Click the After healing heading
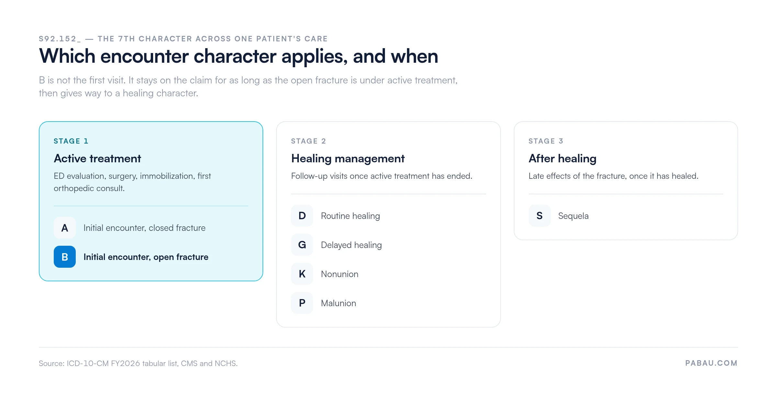This screenshot has width=777, height=399. pyautogui.click(x=562, y=158)
